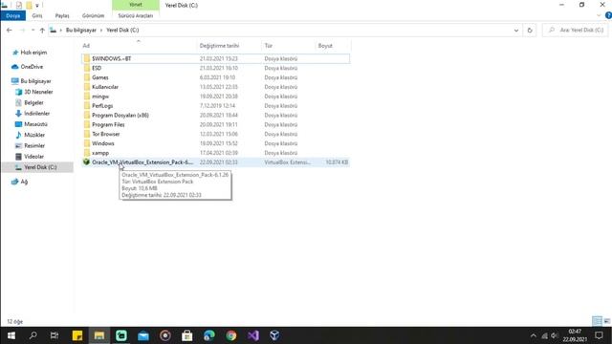Open the Dosya ribbon tab
Image resolution: width=612 pixels, height=344 pixels.
12,15
